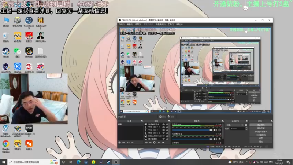Toggle lock on 显示器捕获 source

point(167,139)
